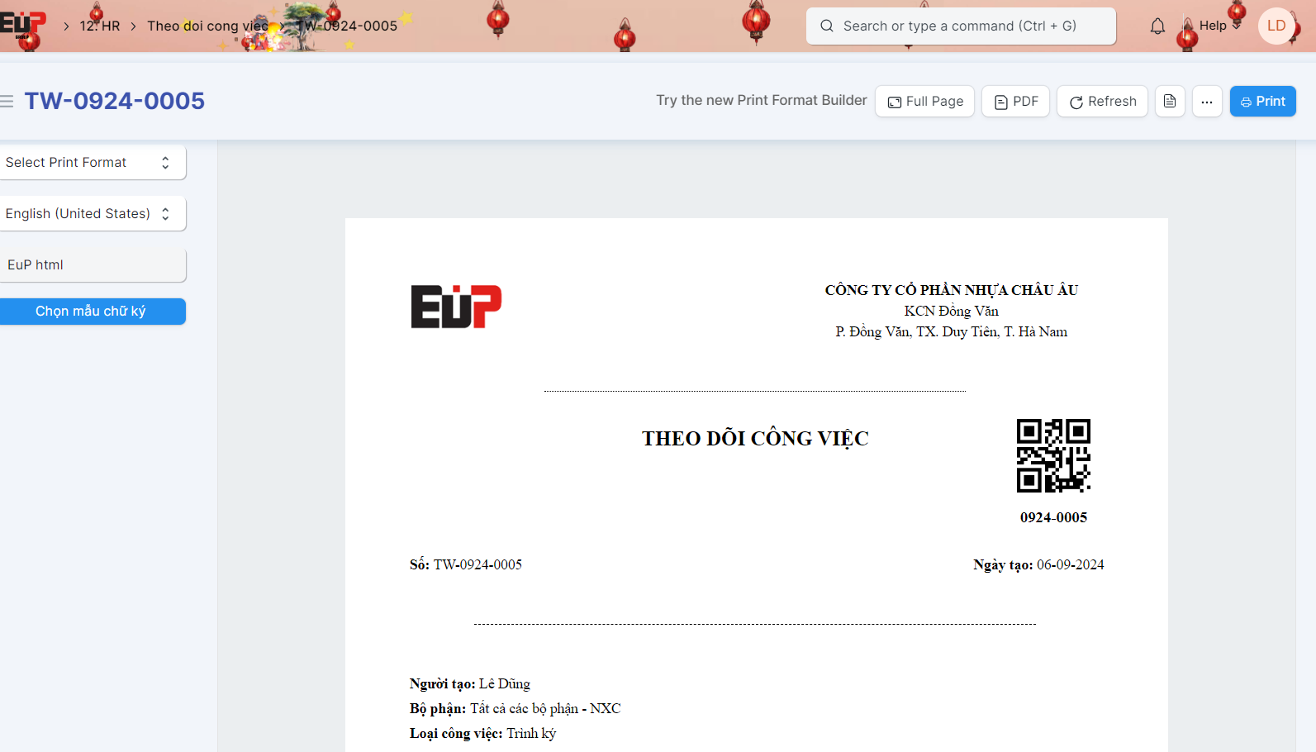Viewport: 1316px width, 752px height.
Task: Open the document settings page icon
Action: (x=1170, y=102)
